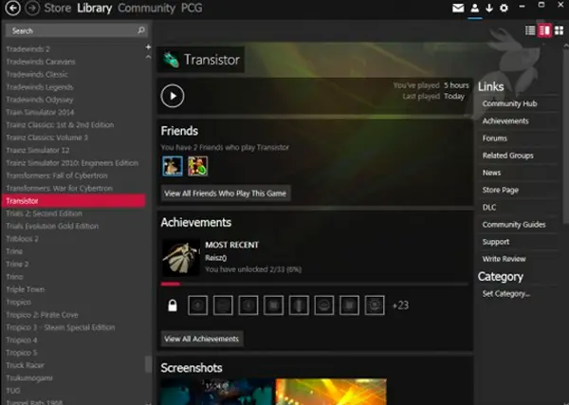Viewport: 569px width, 405px height.
Task: Click the first locked achievement icon
Action: pos(198,305)
